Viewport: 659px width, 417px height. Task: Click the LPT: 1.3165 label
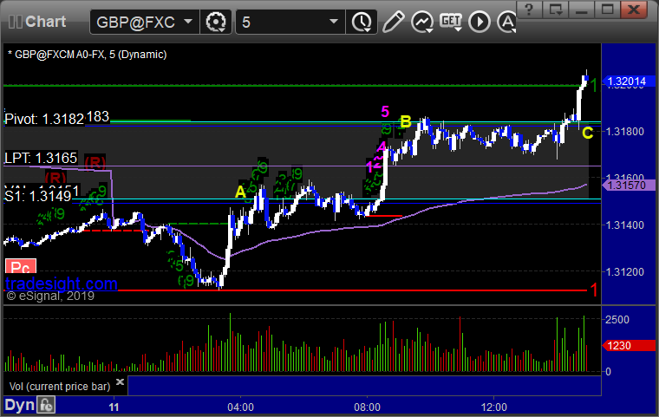[41, 159]
